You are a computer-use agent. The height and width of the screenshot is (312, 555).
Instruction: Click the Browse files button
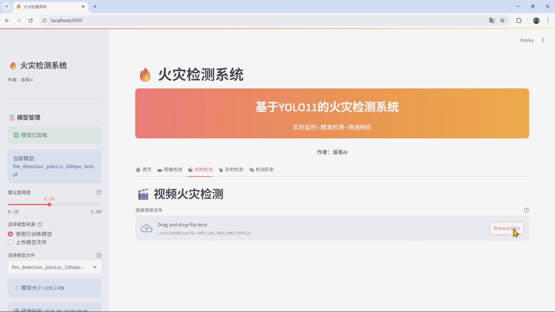[x=506, y=228]
